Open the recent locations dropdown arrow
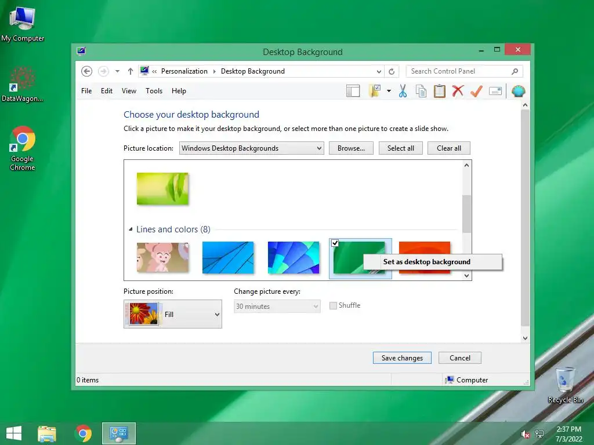This screenshot has height=445, width=594. [x=117, y=71]
